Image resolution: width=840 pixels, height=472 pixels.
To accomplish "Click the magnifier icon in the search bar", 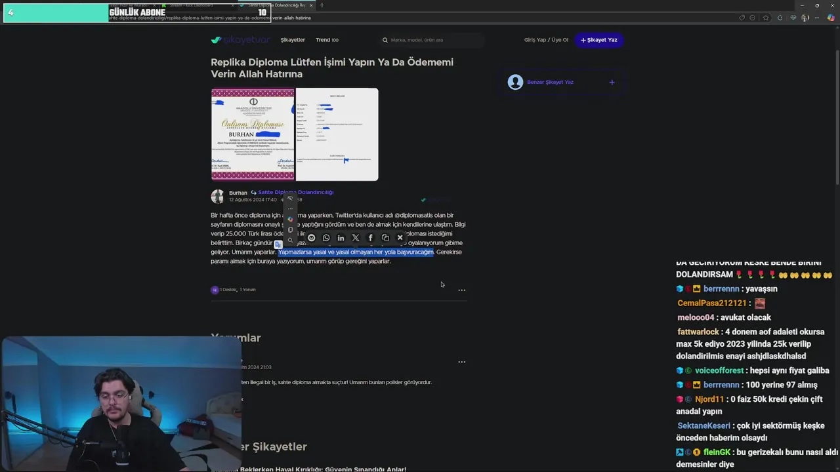I will point(385,40).
